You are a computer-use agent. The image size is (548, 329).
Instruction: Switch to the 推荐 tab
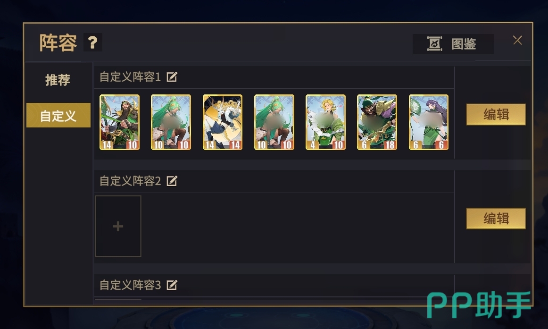[58, 80]
